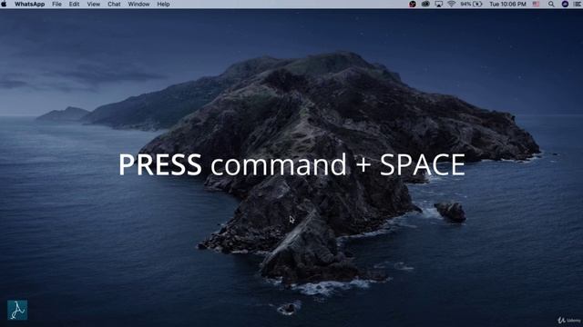Open Notification Center list icon
Viewport: 583px width, 327px height.
tap(578, 4)
